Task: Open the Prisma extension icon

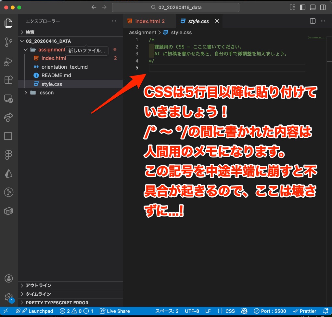Action: pos(8,173)
